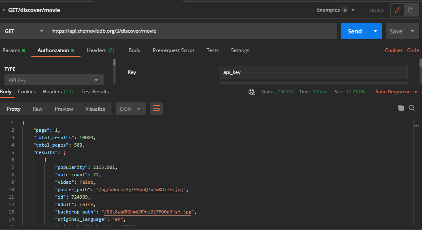The width and height of the screenshot is (422, 230).
Task: Open the Code link
Action: click(x=413, y=50)
